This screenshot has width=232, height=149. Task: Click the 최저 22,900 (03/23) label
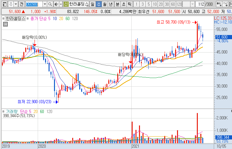(35, 102)
